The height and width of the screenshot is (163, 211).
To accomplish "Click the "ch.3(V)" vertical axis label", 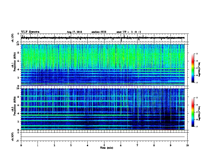I will 13,137.
